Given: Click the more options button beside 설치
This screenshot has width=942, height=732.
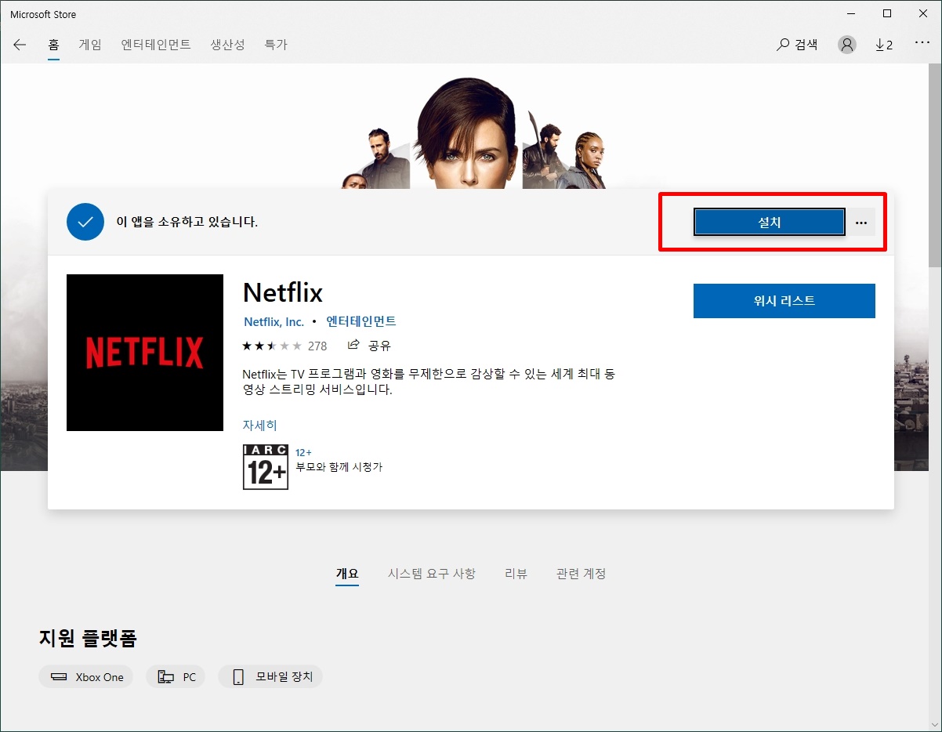Looking at the screenshot, I should [861, 223].
